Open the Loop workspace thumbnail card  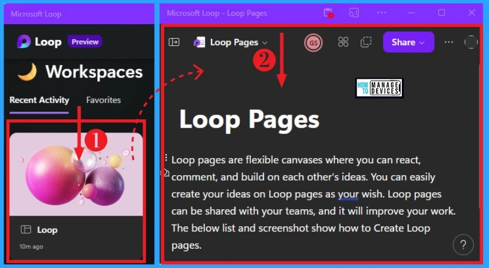(76, 196)
